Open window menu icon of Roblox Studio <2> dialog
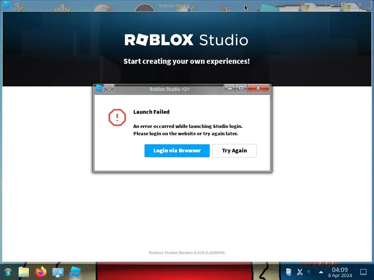 (x=99, y=88)
